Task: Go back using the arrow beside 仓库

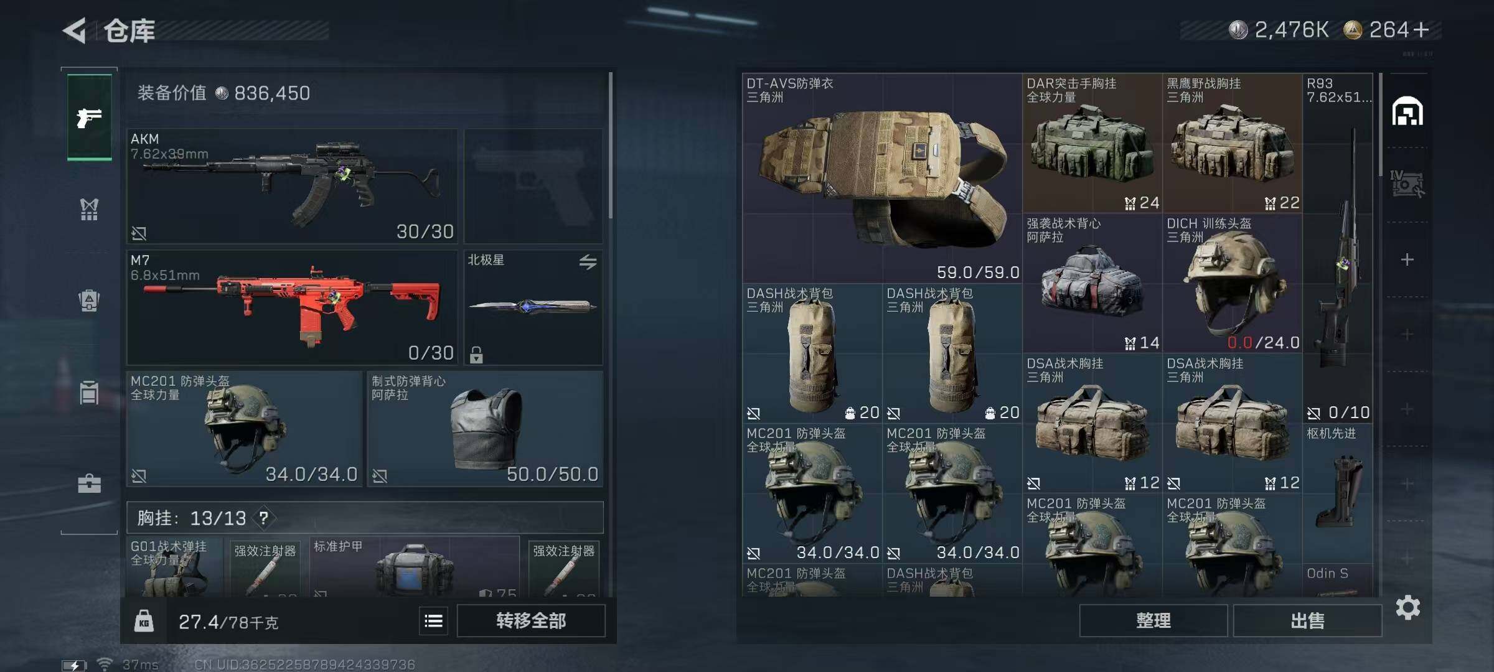Action: point(74,30)
